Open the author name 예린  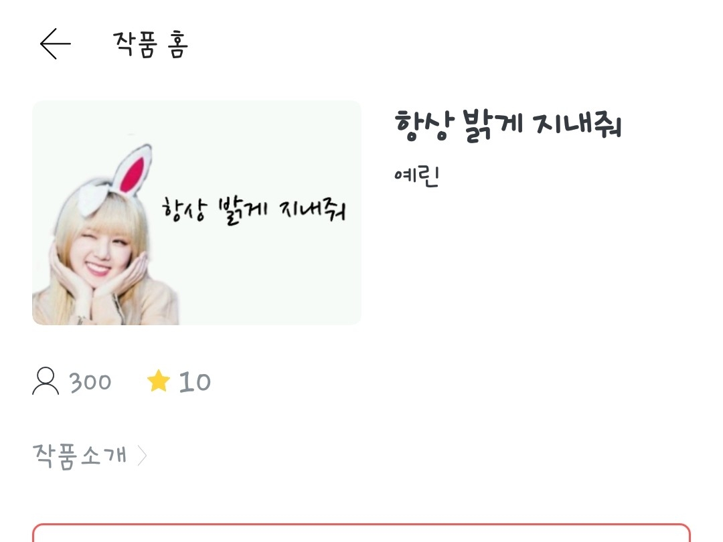(417, 175)
